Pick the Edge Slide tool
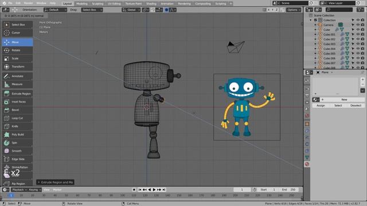367x206 pixels. click(18, 159)
